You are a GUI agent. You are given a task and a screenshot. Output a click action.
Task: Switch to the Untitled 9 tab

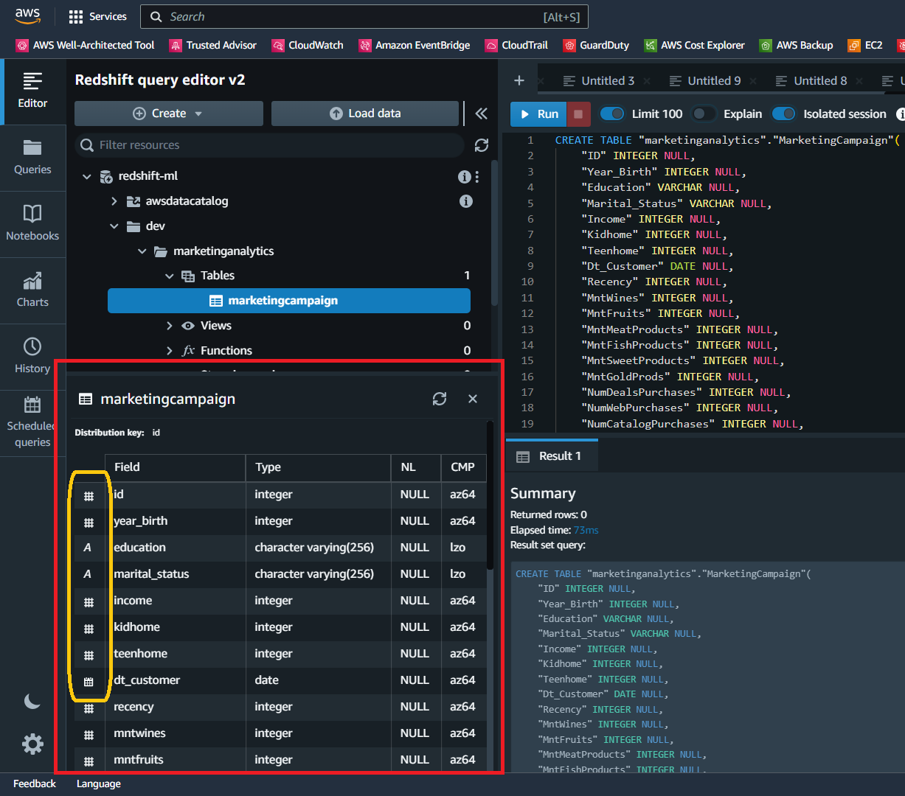[x=705, y=80]
